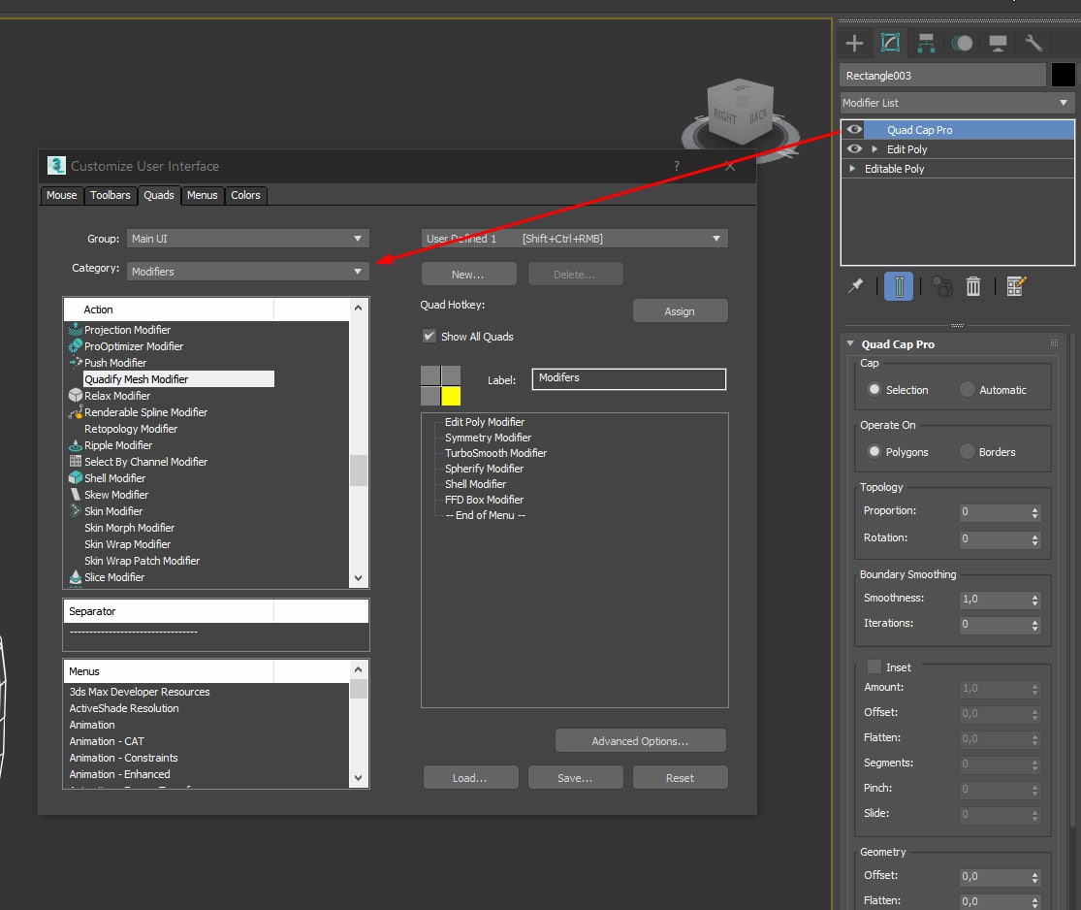
Task: Click the New... button
Action: coord(468,274)
